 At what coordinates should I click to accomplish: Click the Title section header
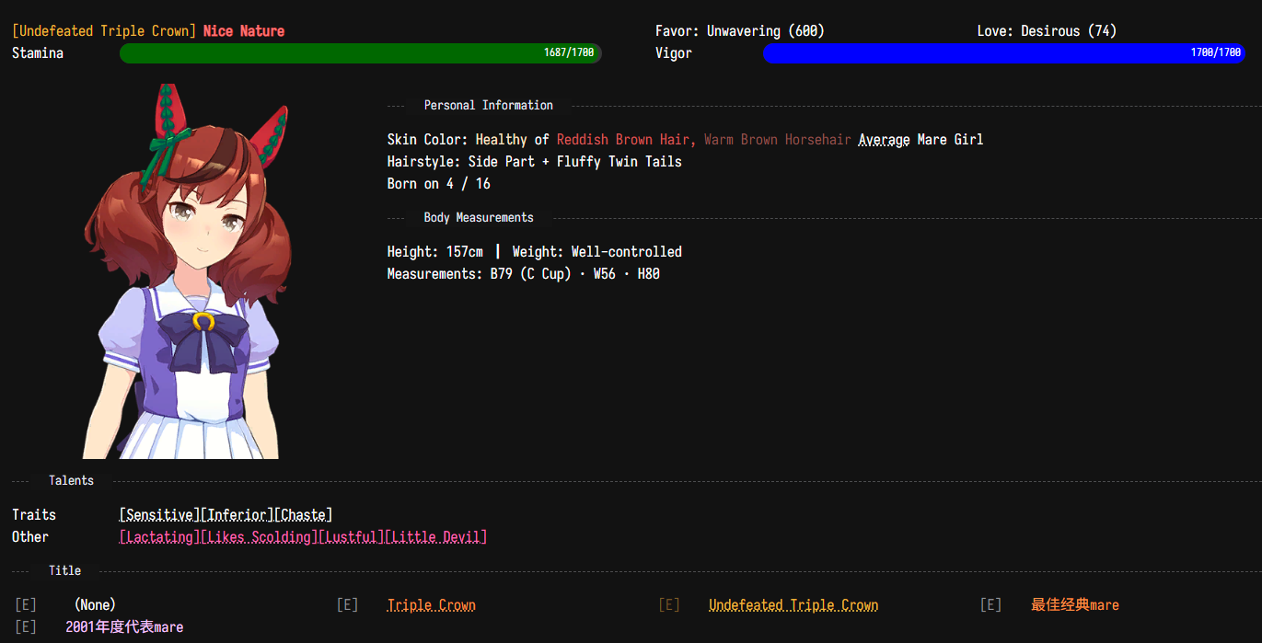(65, 571)
